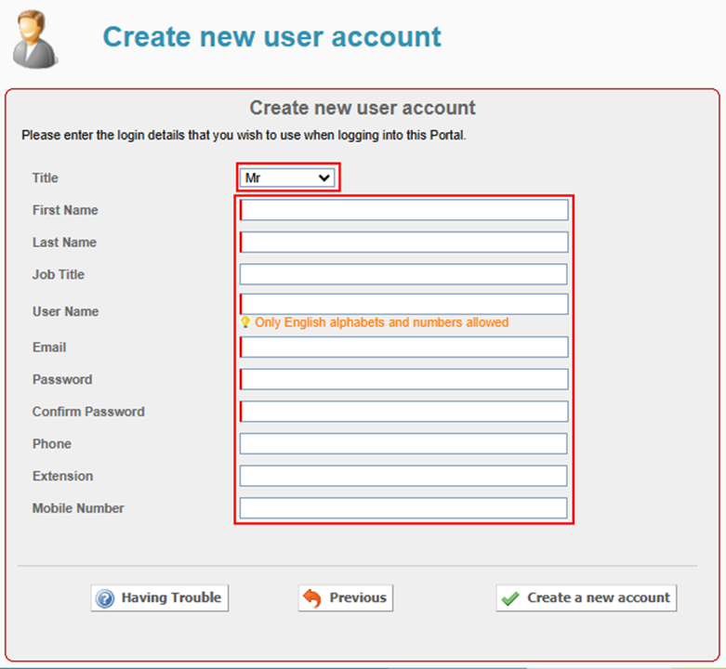This screenshot has width=726, height=669.
Task: Click the User Name input field
Action: click(x=403, y=304)
